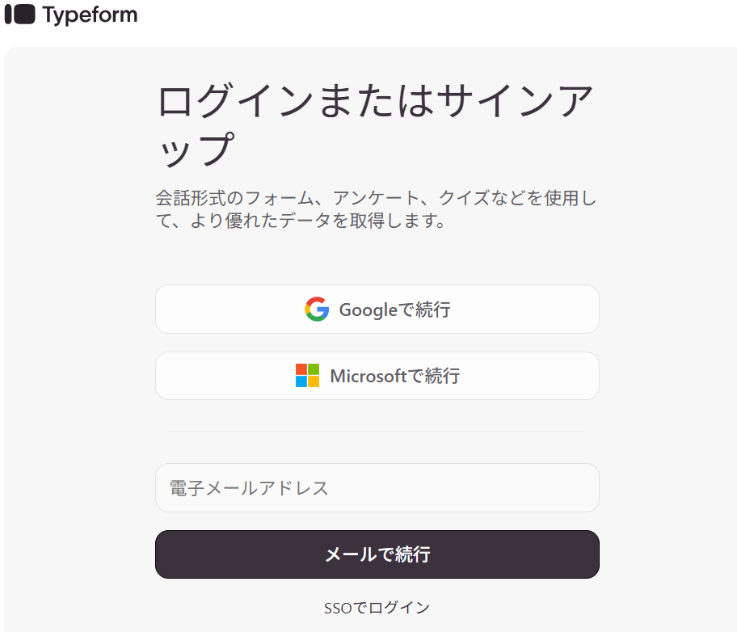Click the Microsoft four-square logo
This screenshot has height=632, width=737.
(x=307, y=376)
